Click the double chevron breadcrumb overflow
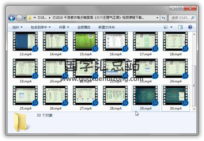This screenshot has width=204, height=141. click(x=35, y=18)
